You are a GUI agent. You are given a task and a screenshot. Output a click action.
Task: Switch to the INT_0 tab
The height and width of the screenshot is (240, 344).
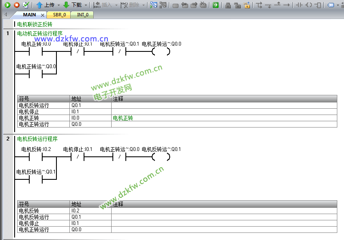[82, 15]
